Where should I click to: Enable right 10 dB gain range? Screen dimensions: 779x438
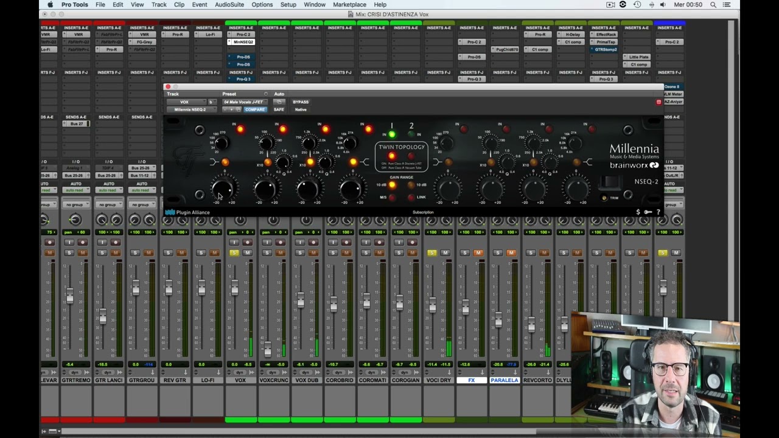point(411,185)
